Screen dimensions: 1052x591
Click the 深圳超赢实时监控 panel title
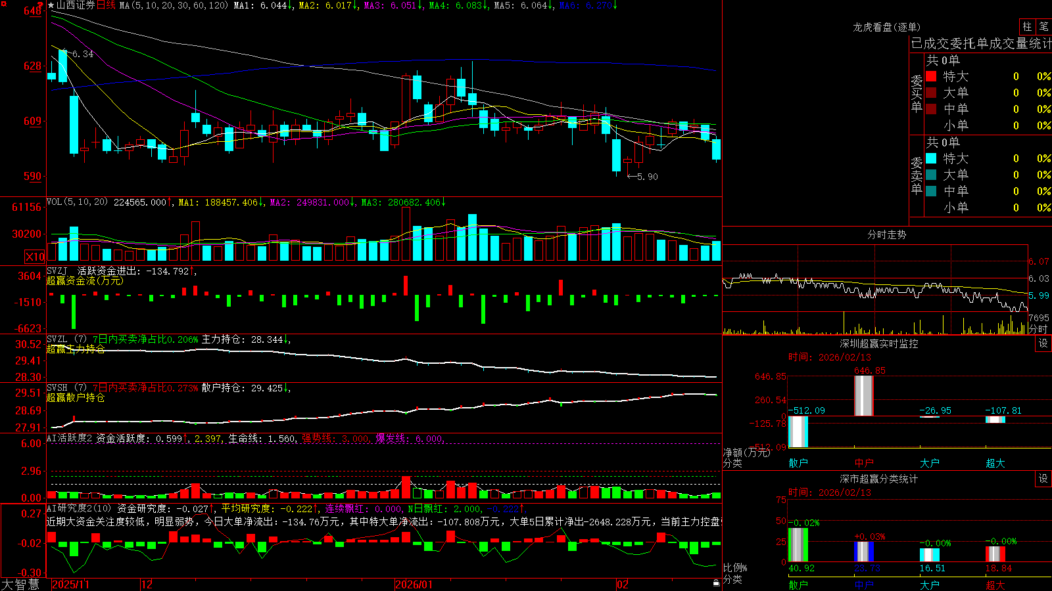[x=879, y=343]
